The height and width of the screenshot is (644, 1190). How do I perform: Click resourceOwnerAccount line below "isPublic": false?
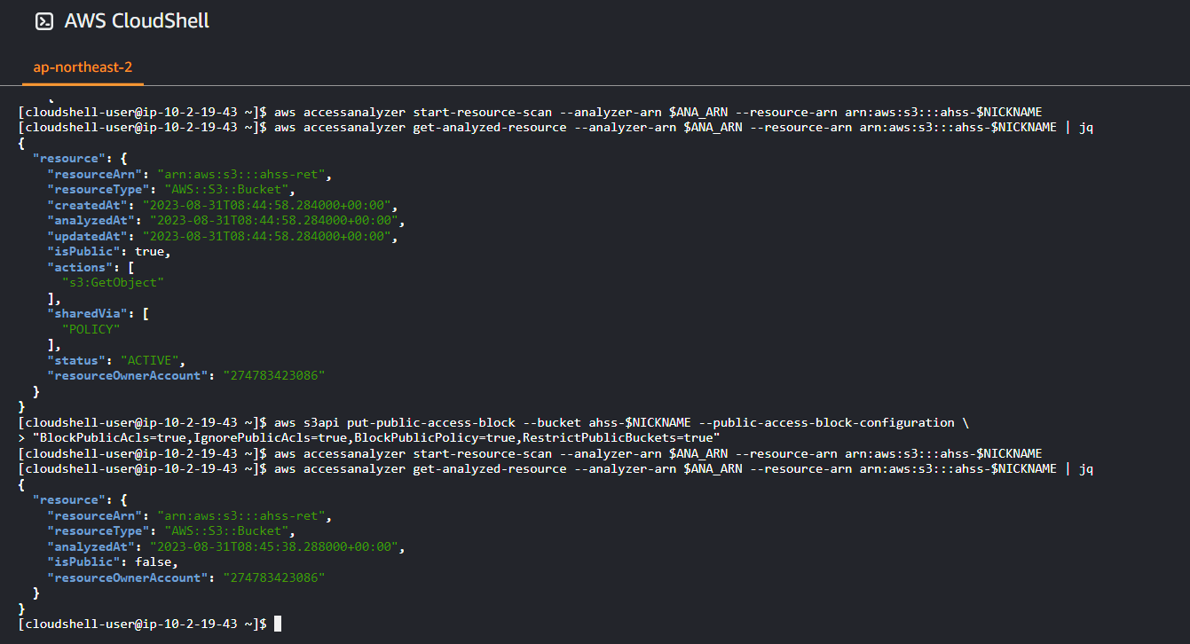click(x=186, y=577)
